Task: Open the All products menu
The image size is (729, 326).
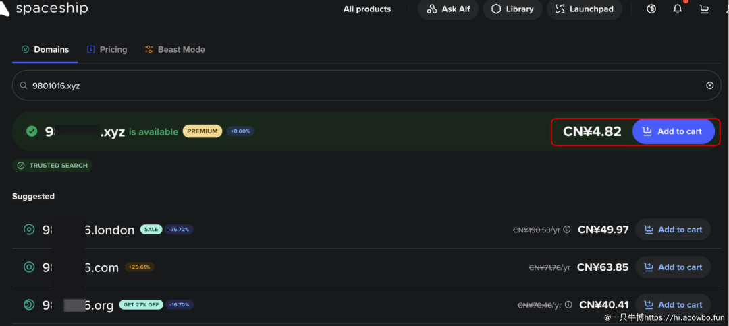Action: pyautogui.click(x=367, y=9)
